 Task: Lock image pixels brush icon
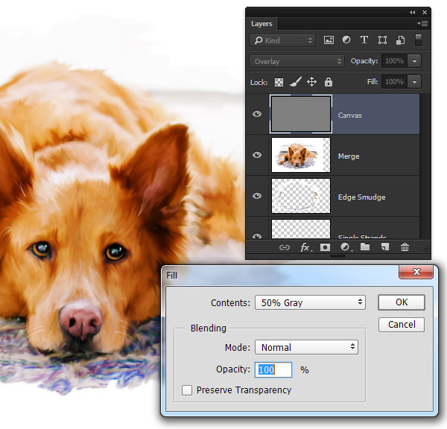pos(296,82)
